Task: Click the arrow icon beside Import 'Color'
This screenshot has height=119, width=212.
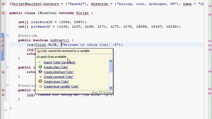Action: 40,62
